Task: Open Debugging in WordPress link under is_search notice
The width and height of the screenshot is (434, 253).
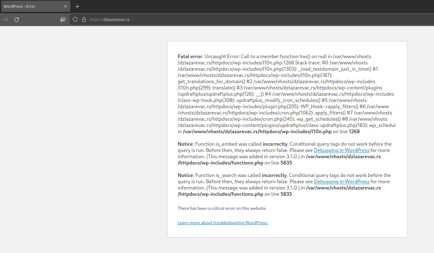Action: click(342, 182)
